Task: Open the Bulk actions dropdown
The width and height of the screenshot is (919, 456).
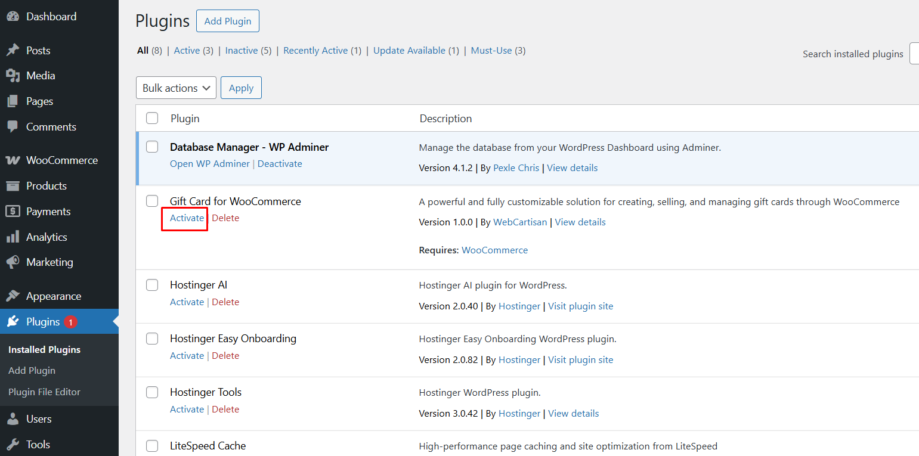Action: pyautogui.click(x=176, y=88)
